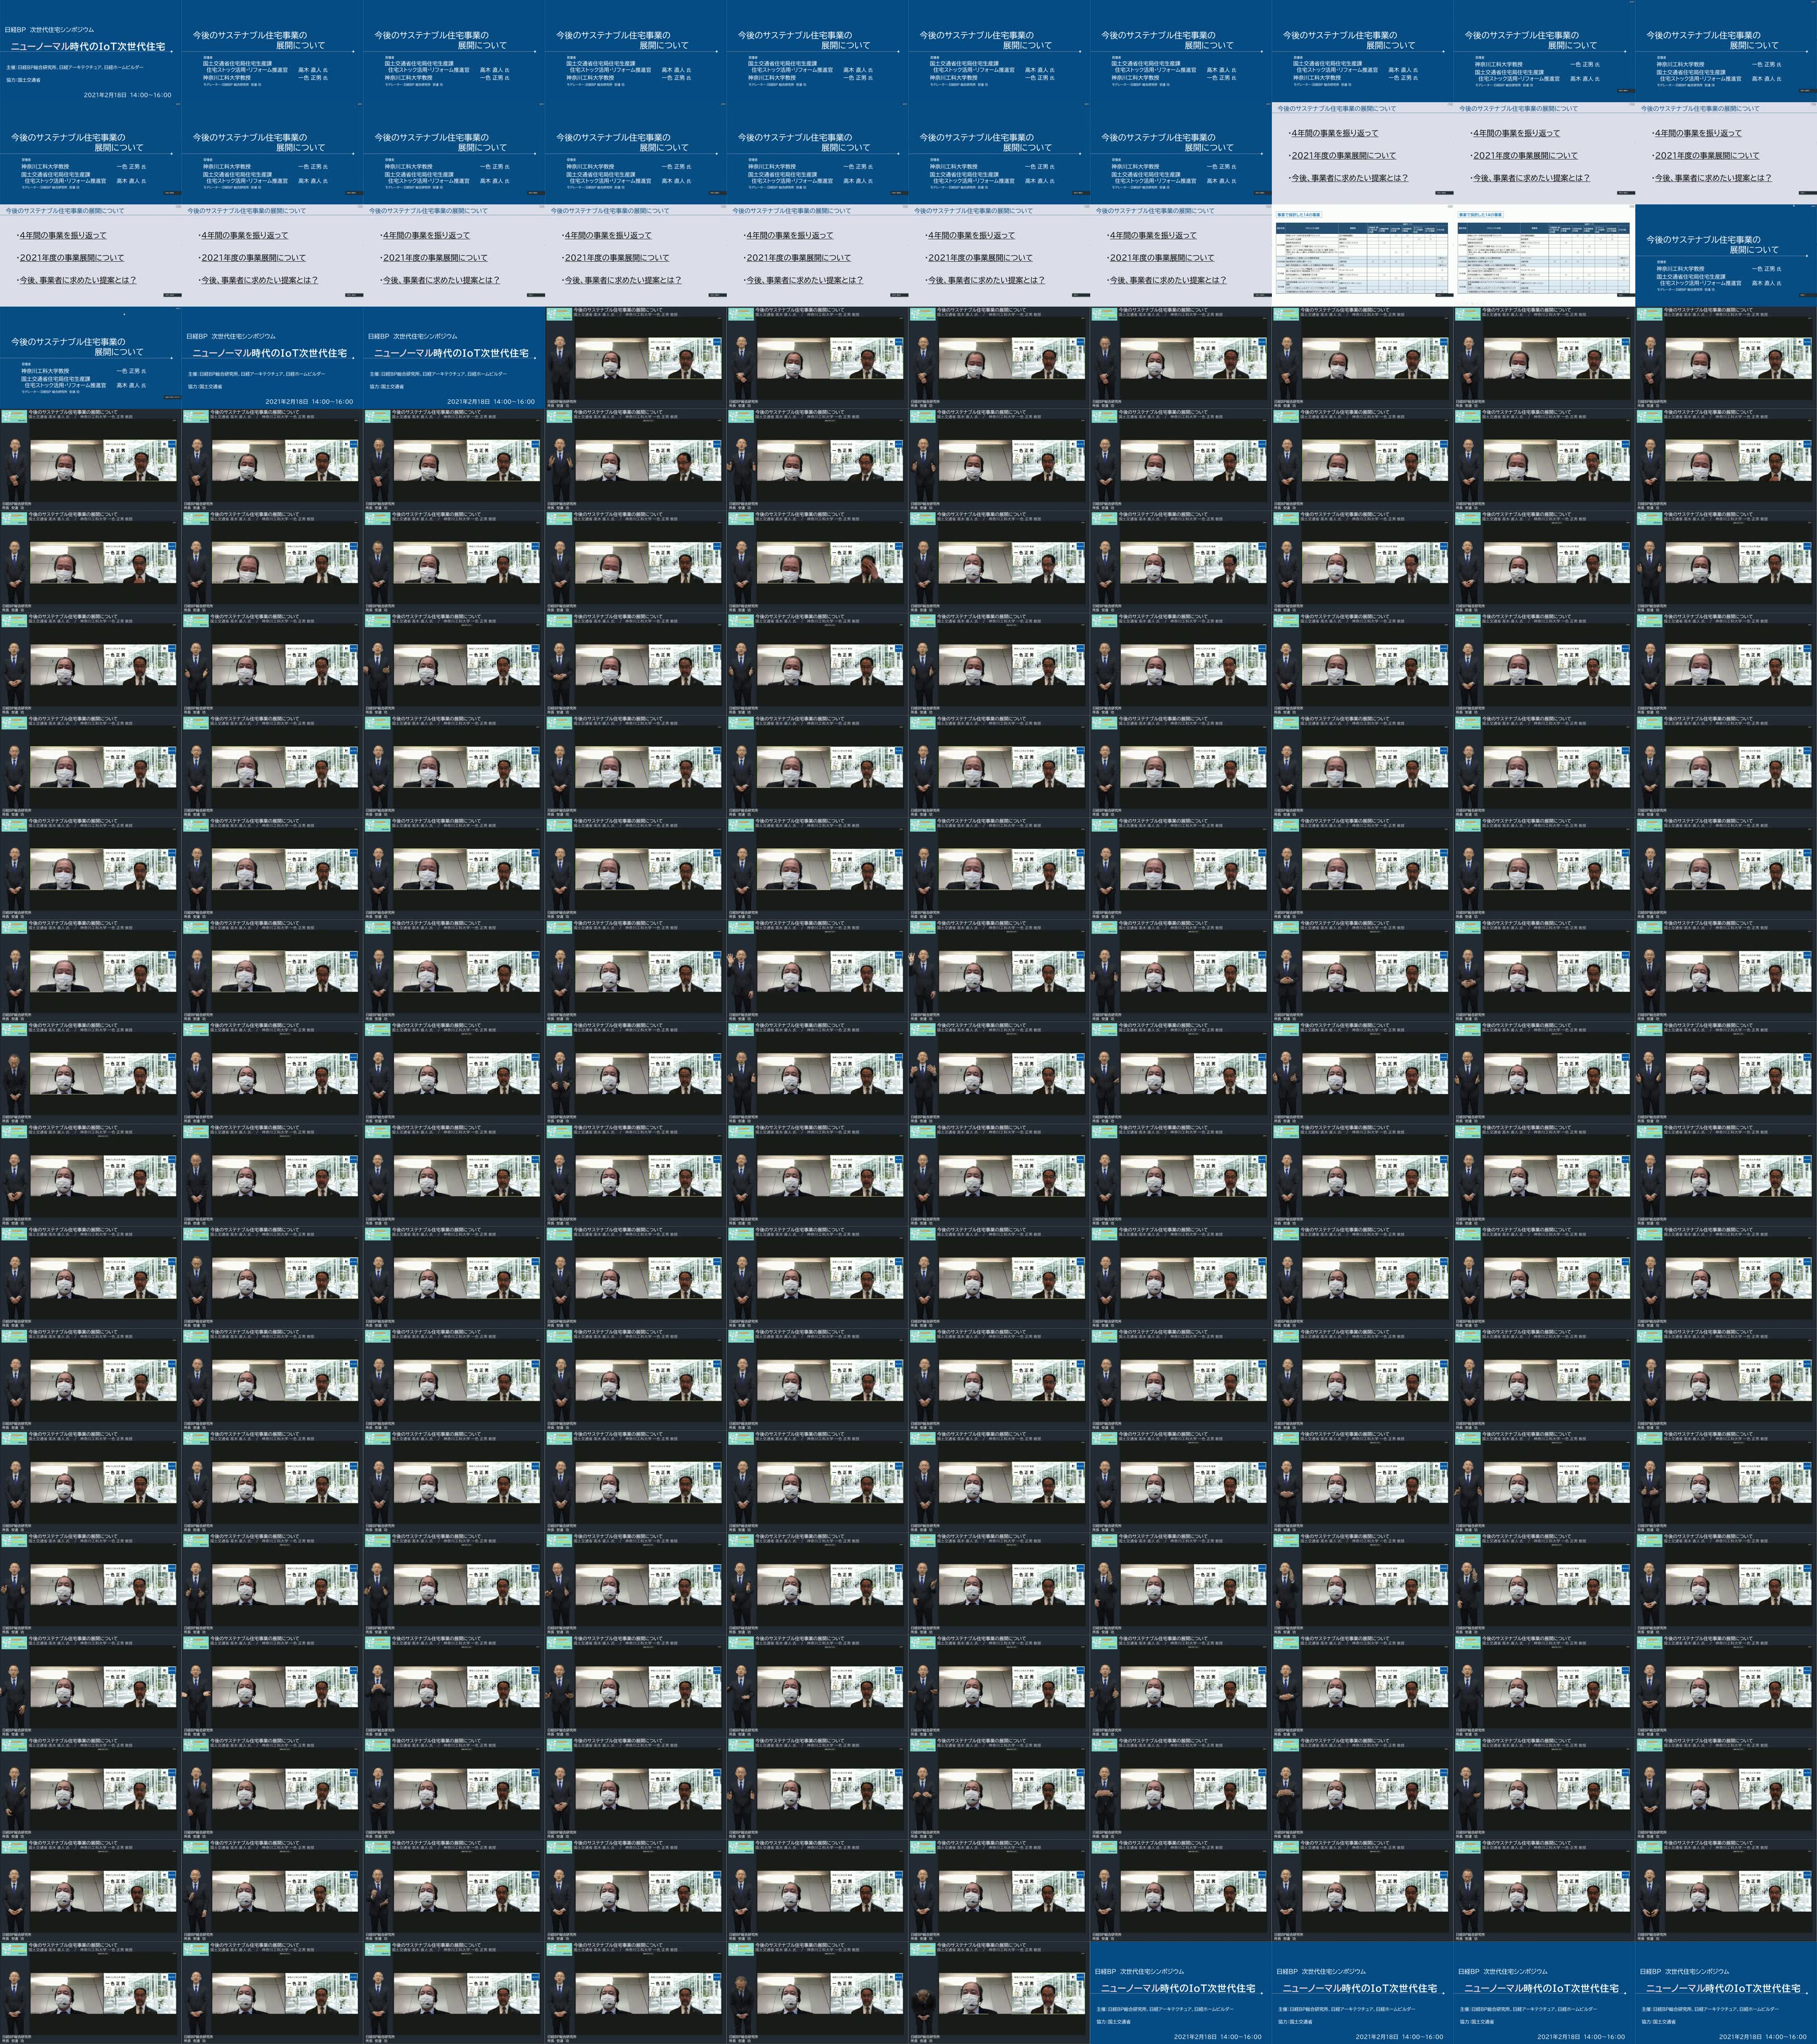Select last agenda slide before table slides
The image size is (1817, 2044).
1180,255
